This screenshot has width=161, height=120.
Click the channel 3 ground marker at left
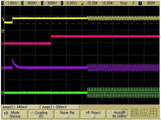pyautogui.click(x=3, y=68)
